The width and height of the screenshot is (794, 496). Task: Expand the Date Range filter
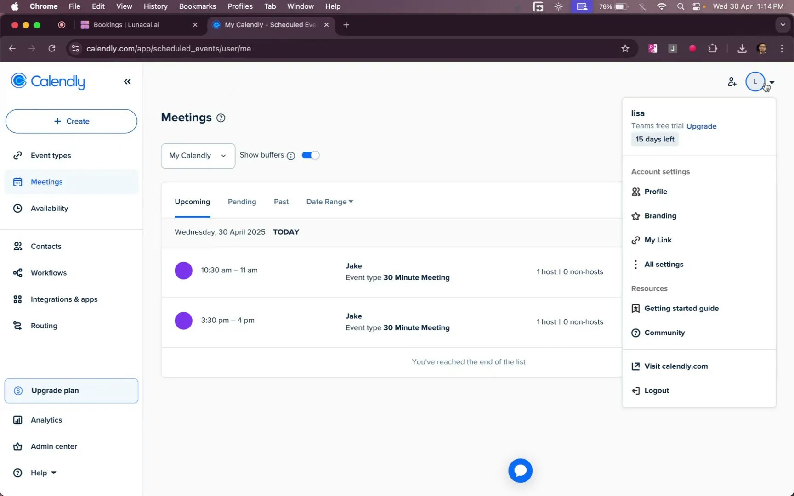click(329, 202)
